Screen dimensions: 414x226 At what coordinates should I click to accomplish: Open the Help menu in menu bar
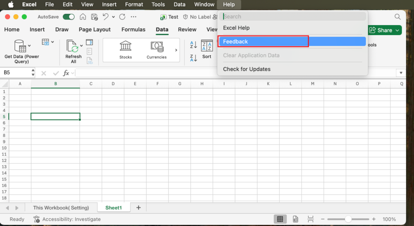coord(229,5)
